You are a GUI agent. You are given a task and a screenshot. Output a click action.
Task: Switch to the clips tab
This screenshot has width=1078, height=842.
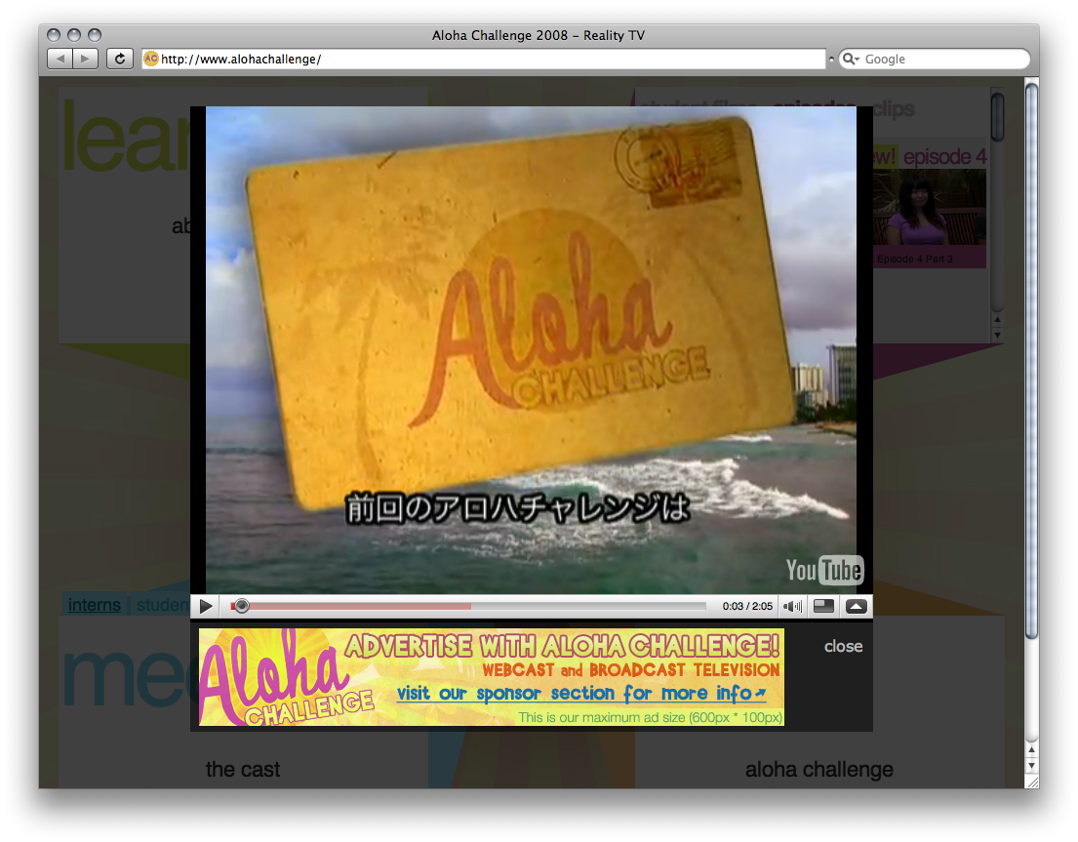[x=893, y=109]
